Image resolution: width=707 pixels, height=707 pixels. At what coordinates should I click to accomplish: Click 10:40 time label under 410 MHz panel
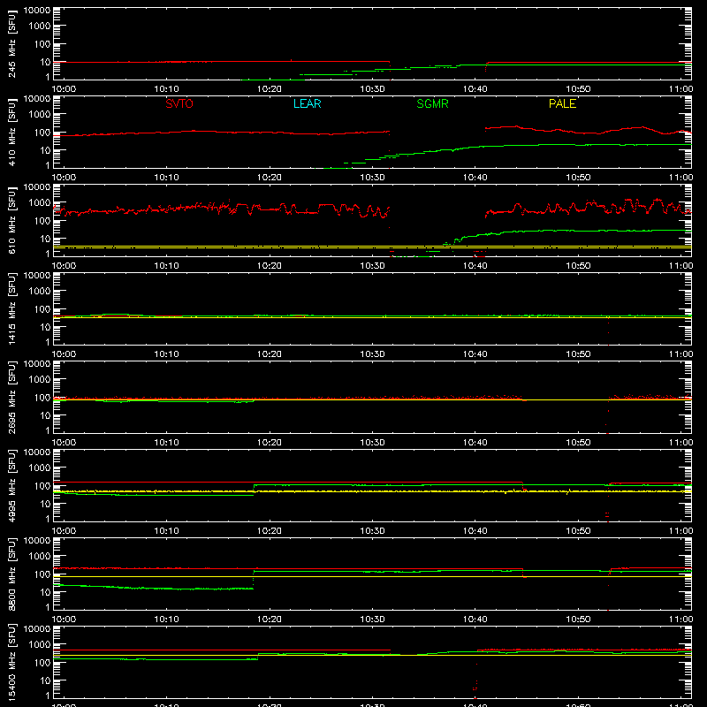(x=475, y=178)
